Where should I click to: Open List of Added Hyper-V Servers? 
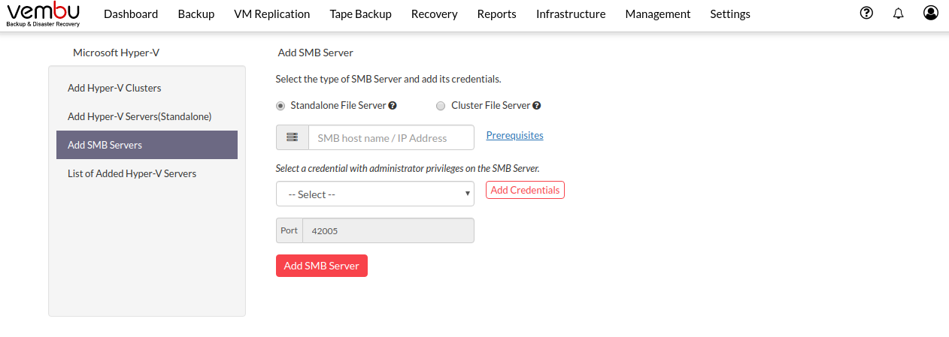[x=132, y=173]
